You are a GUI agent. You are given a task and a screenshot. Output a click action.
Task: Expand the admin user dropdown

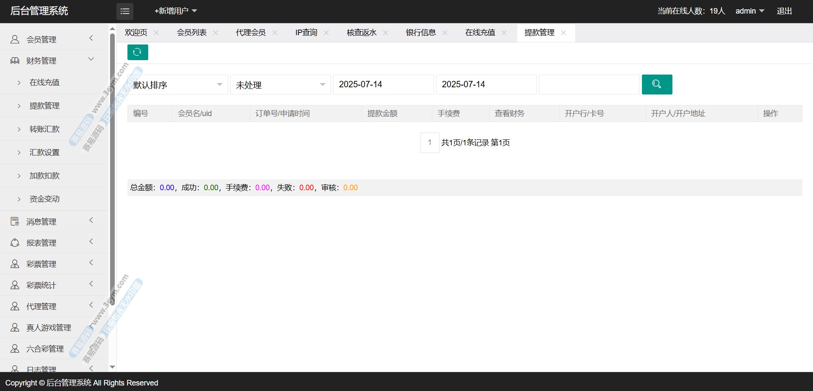(749, 11)
